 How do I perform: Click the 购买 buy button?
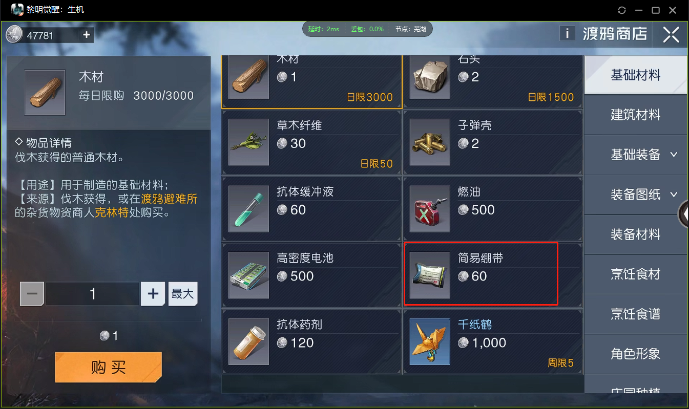[109, 367]
